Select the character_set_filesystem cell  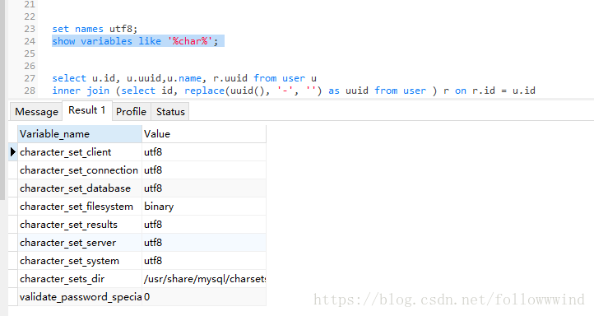pyautogui.click(x=80, y=207)
